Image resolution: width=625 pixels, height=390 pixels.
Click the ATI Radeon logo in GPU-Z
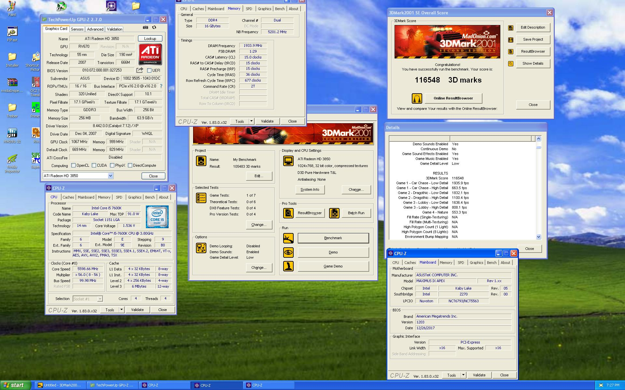tap(150, 54)
